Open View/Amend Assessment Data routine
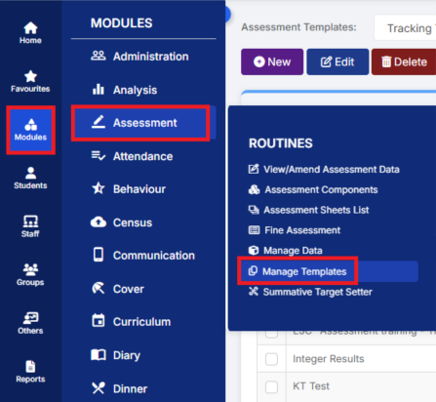Viewport: 436px width, 402px height. point(324,170)
